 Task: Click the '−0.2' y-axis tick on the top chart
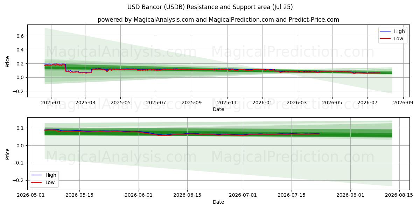pyautogui.click(x=18, y=91)
